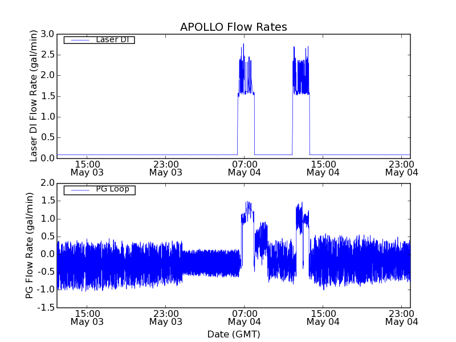Click the PG Flow Rate y-axis label
Image resolution: width=456 pixels, height=342 pixels.
30,245
